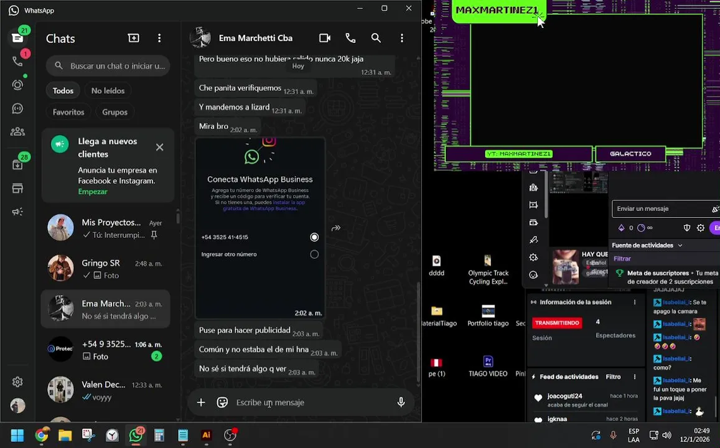Open the Windows Start button

17,435
